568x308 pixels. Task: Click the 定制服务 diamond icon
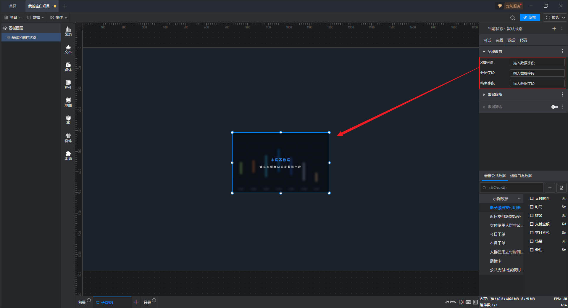pyautogui.click(x=500, y=6)
